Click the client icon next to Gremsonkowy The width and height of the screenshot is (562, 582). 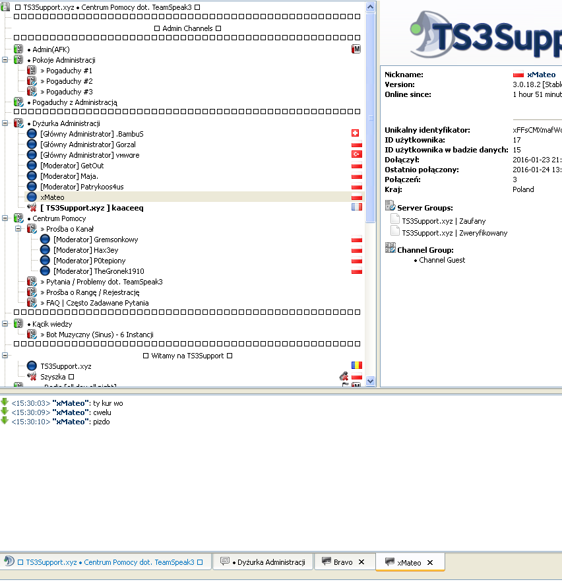[45, 240]
